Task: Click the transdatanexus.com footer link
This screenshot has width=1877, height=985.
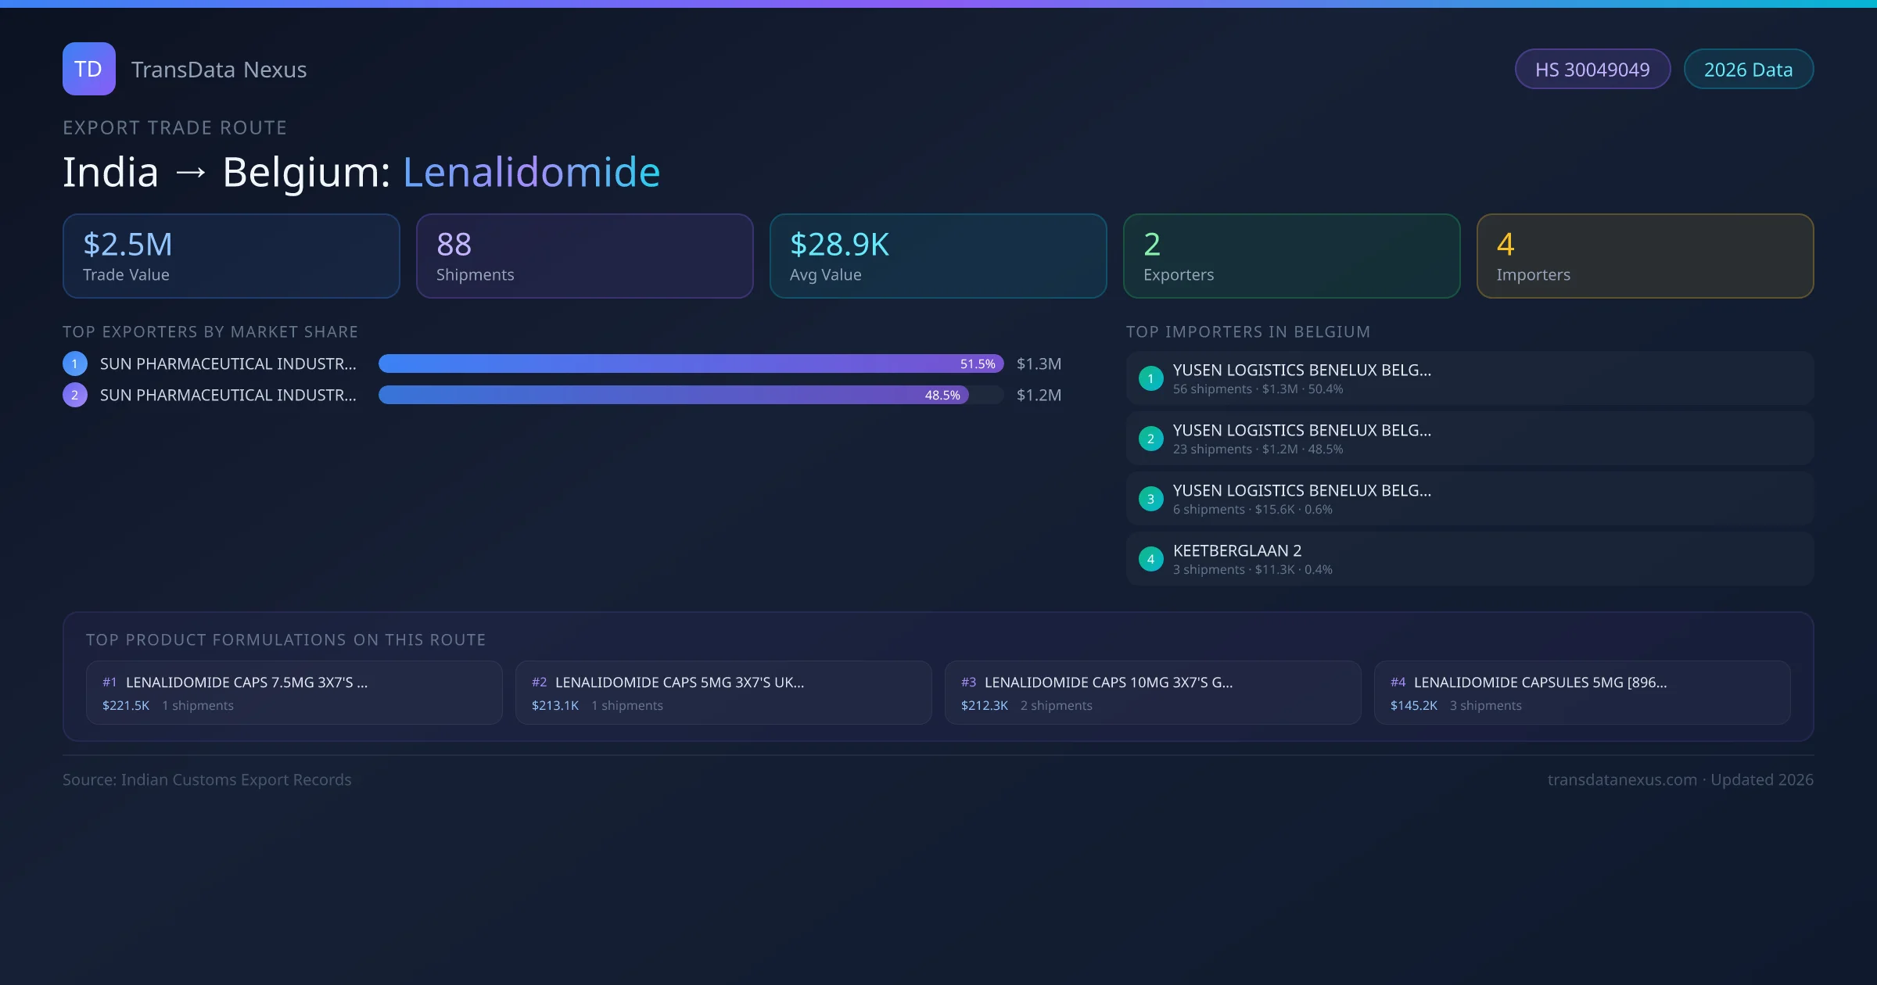Action: coord(1622,779)
